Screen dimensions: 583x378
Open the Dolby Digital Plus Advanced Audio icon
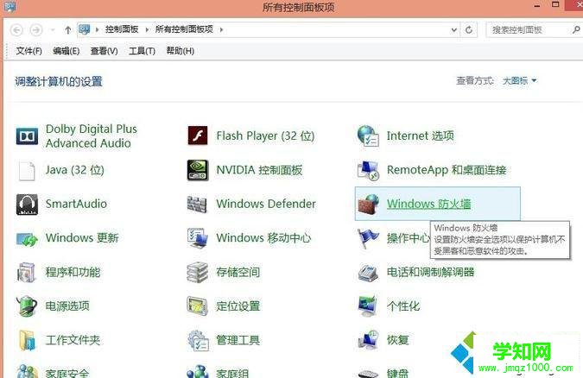pyautogui.click(x=27, y=136)
